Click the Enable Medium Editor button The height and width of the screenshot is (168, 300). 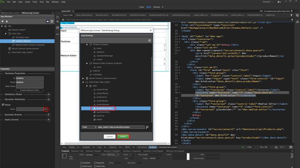click(30, 90)
